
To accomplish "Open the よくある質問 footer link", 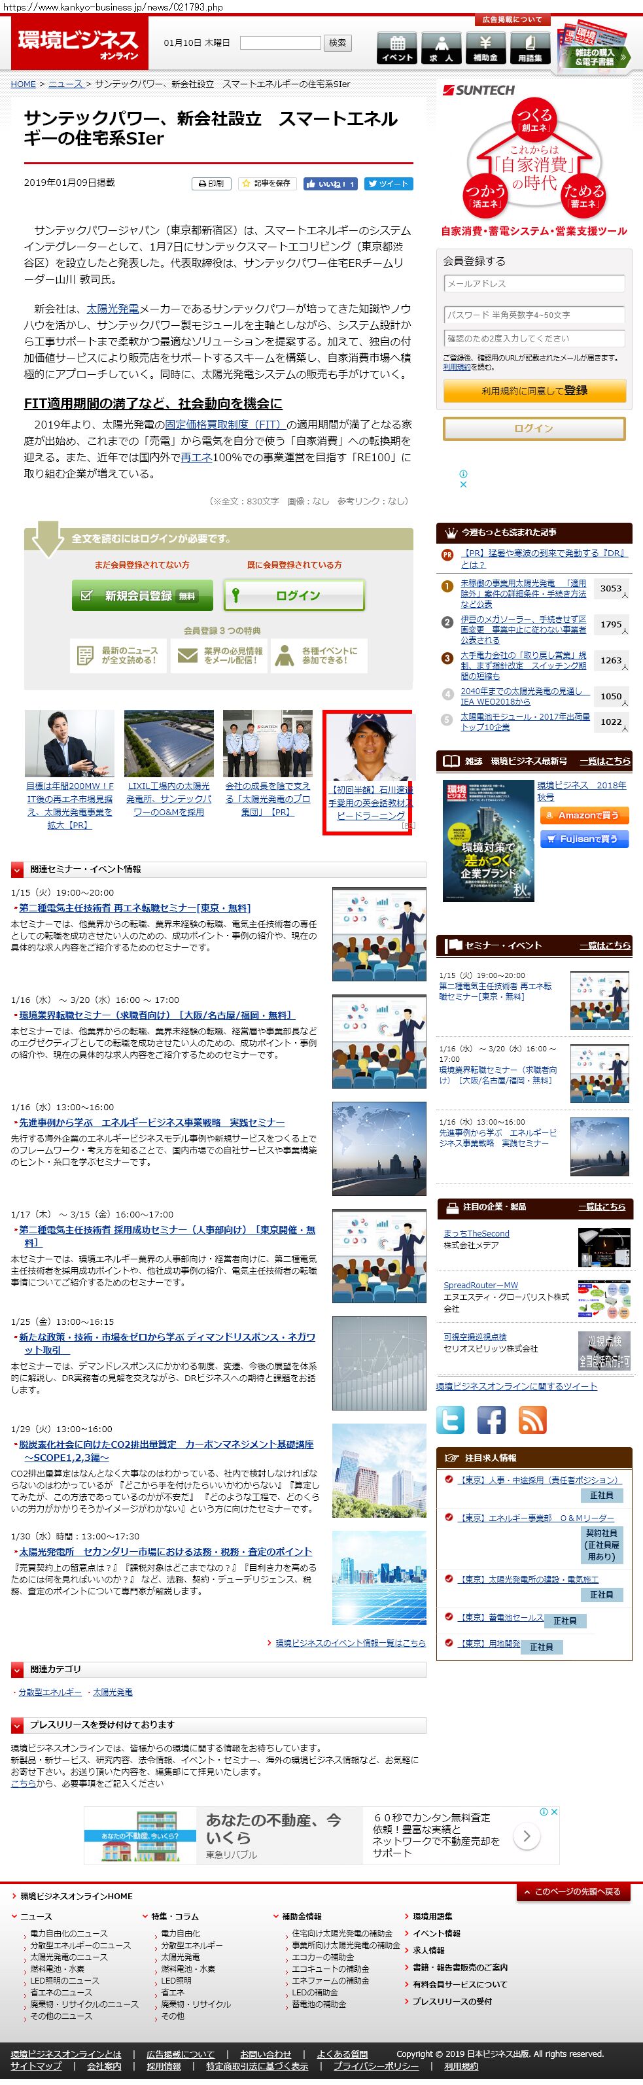I will click(x=342, y=2054).
